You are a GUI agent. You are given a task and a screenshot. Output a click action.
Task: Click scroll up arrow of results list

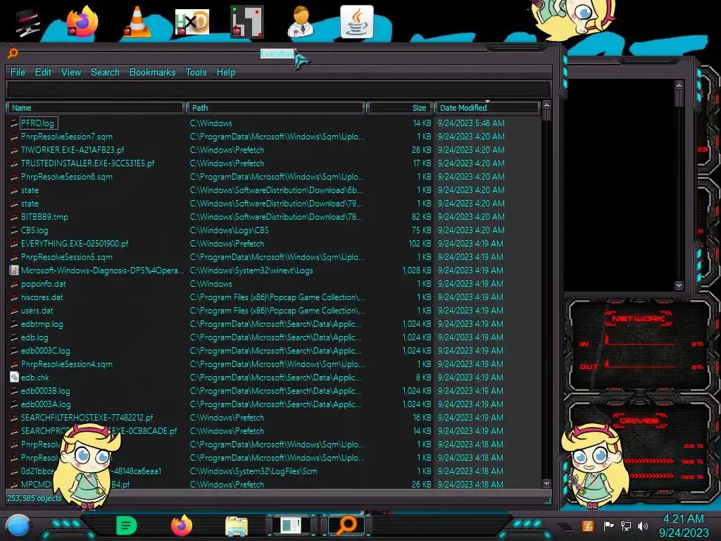click(x=546, y=106)
